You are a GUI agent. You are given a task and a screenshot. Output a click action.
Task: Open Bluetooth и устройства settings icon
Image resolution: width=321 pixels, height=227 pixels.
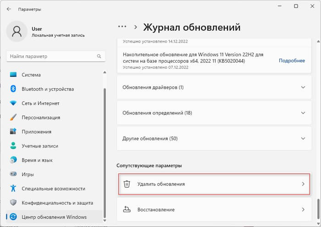pyautogui.click(x=13, y=89)
